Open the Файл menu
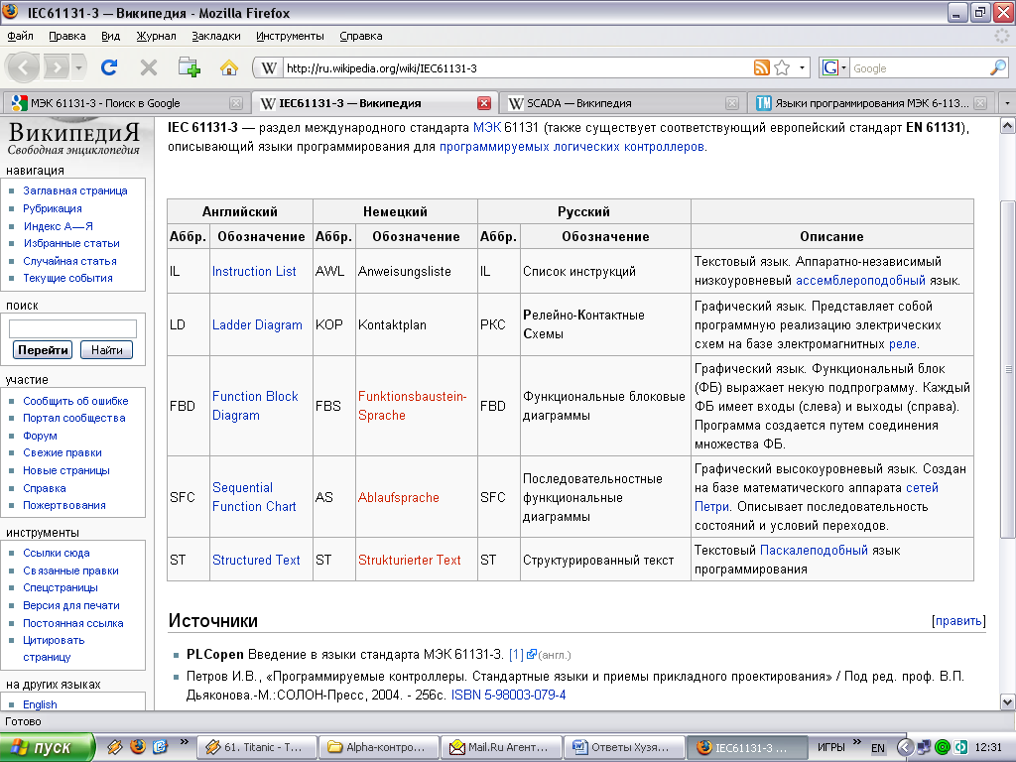This screenshot has height=762, width=1016. pyautogui.click(x=20, y=36)
